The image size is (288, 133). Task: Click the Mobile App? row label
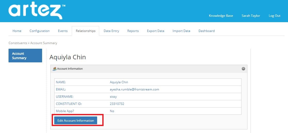tap(65, 111)
